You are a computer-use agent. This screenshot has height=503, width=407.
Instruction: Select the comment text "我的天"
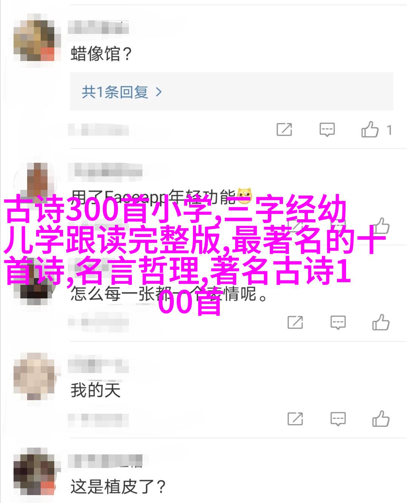[x=95, y=390]
